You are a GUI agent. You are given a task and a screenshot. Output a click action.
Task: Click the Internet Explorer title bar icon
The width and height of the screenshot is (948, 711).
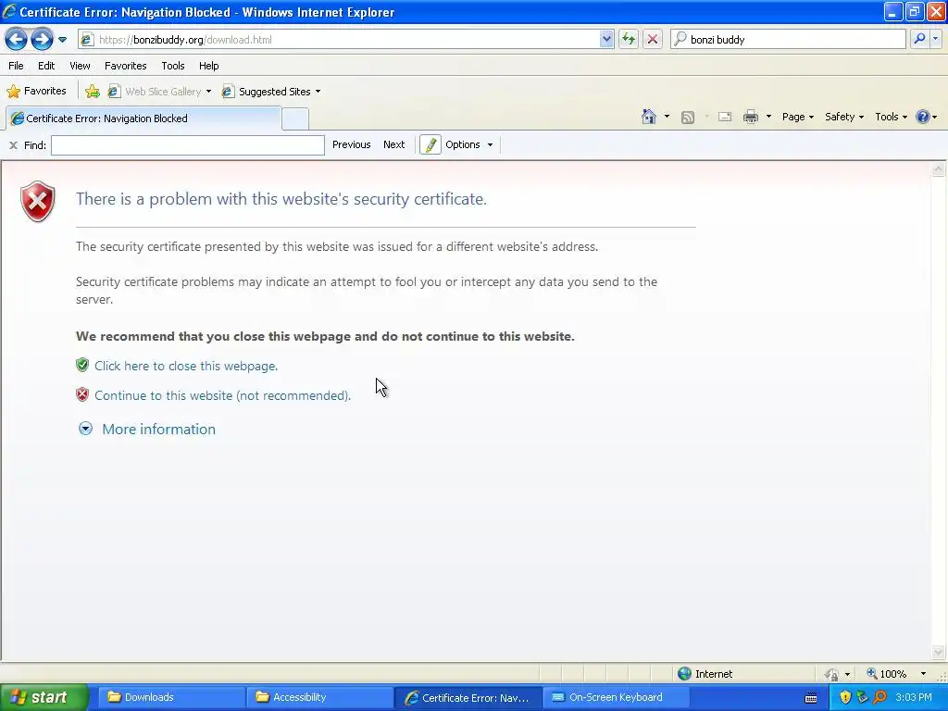click(x=9, y=11)
